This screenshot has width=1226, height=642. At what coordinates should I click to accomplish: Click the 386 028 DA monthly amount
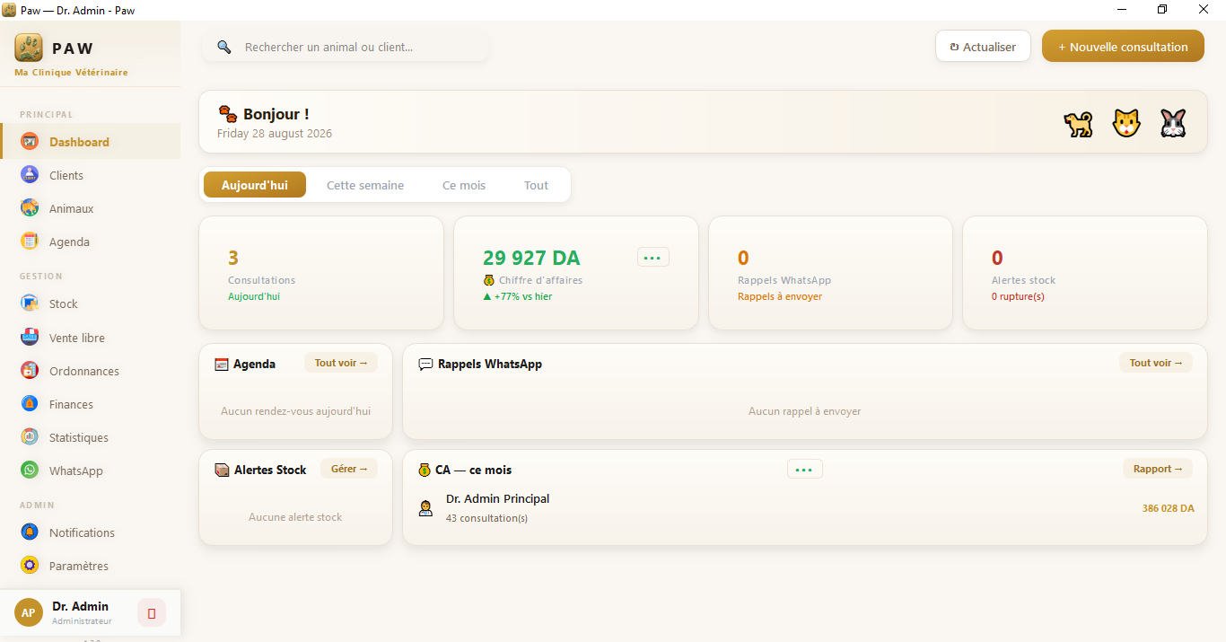pyautogui.click(x=1168, y=508)
